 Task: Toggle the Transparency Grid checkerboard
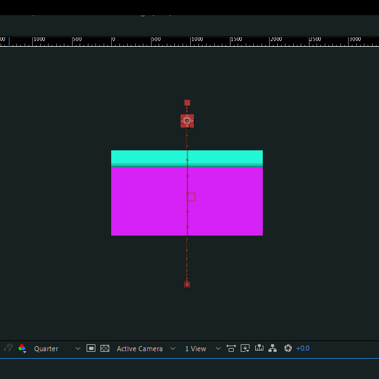105,348
